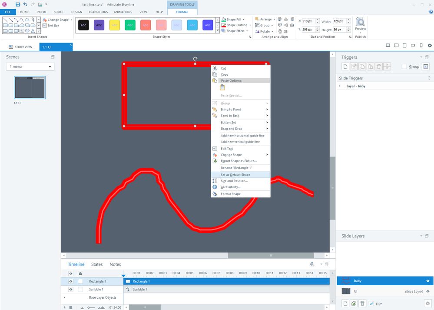Open the Shape Effect dropdown
Viewport: 434px width, 310px height.
tap(235, 31)
